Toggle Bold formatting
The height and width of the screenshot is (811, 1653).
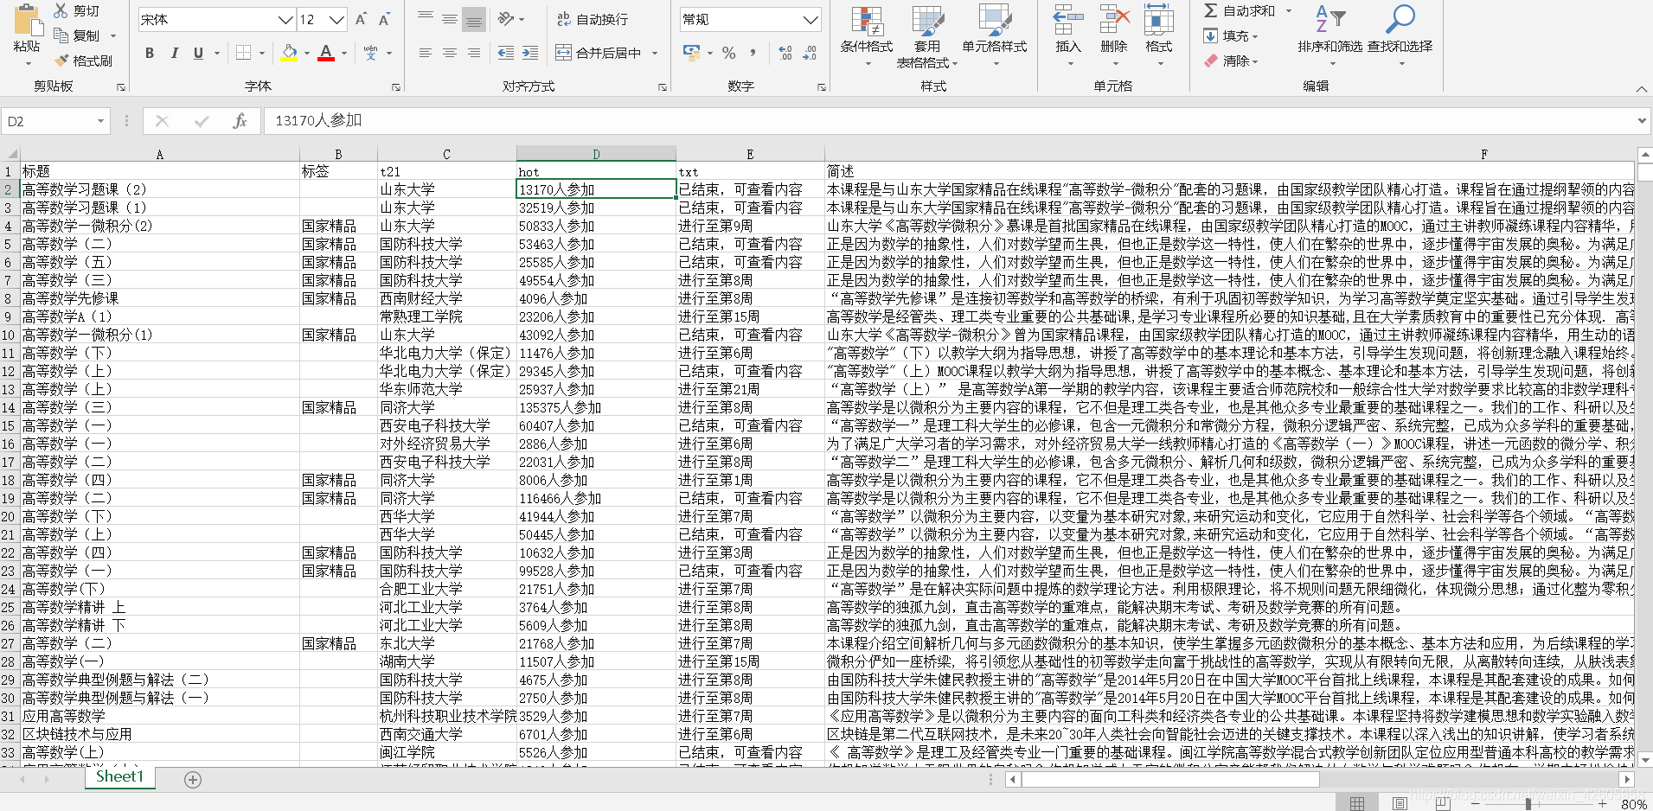pos(150,53)
